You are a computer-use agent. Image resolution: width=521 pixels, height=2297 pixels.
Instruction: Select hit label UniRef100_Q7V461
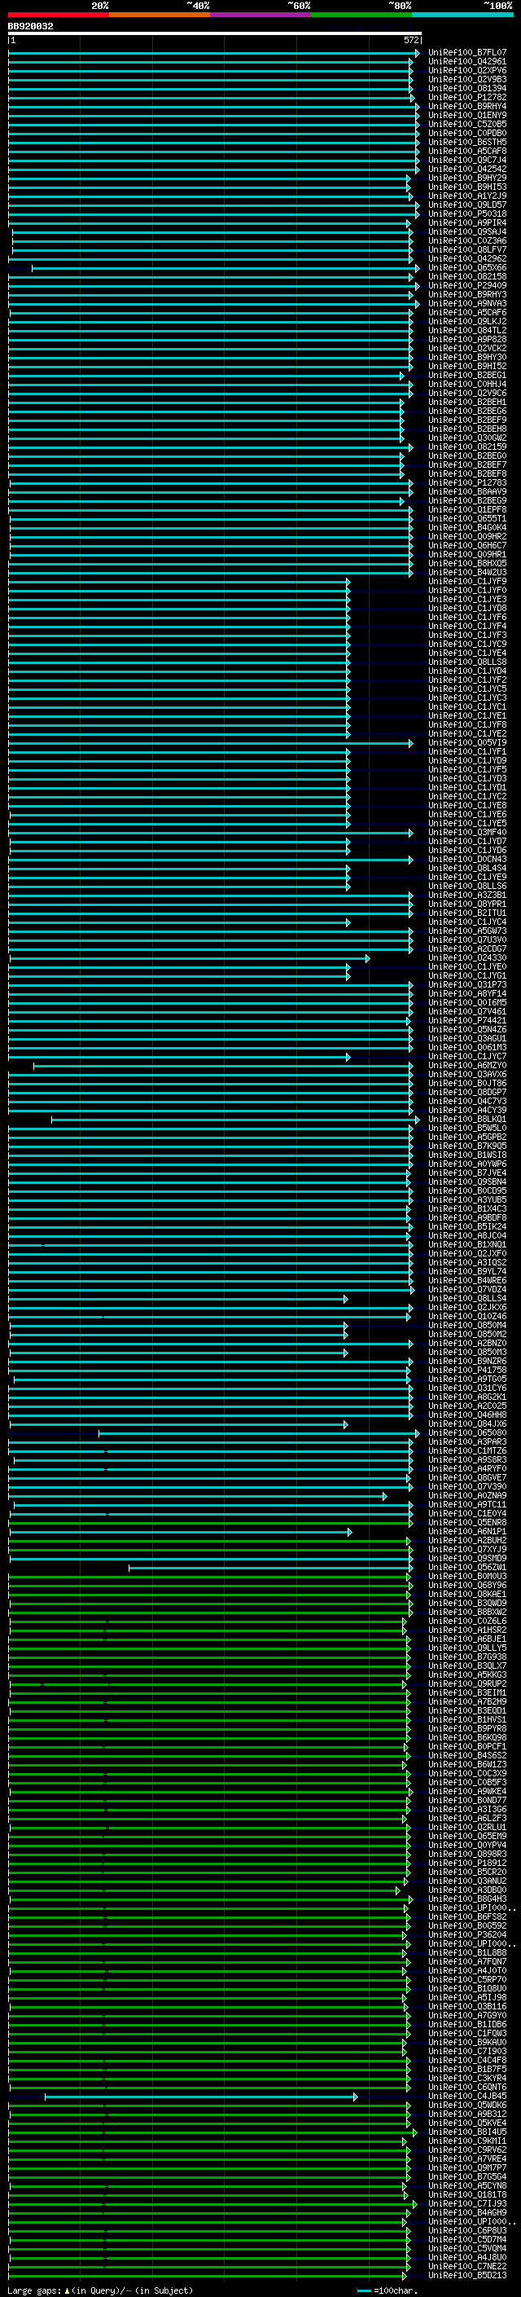point(467,1012)
